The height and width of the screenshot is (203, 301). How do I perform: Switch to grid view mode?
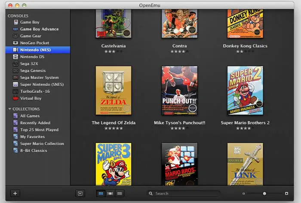(x=101, y=194)
